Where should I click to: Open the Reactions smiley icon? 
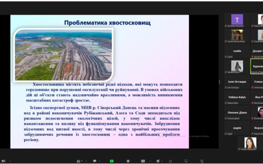(x=158, y=161)
